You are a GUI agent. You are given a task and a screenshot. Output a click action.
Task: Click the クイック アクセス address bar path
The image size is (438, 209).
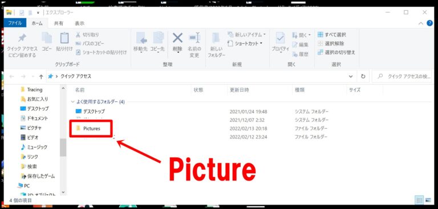(76, 76)
